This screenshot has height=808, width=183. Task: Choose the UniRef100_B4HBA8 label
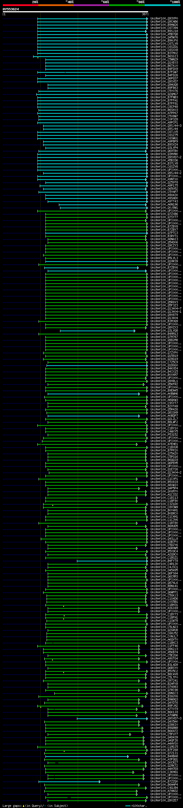pos(164,756)
